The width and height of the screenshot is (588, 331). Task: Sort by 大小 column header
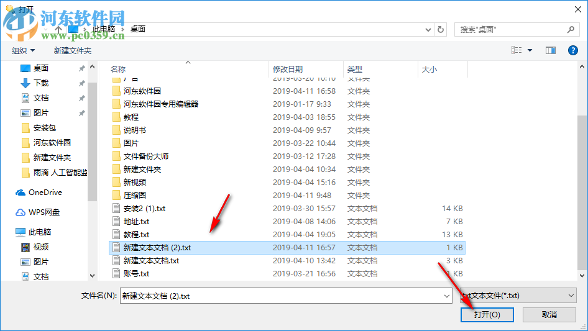pyautogui.click(x=430, y=70)
